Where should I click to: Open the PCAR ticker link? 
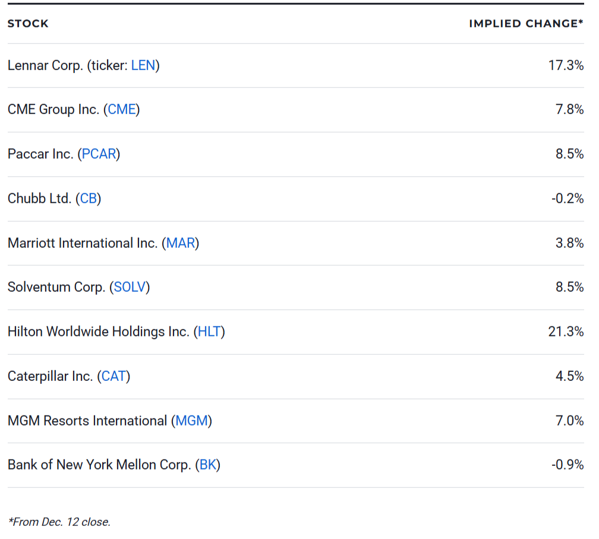pos(99,154)
